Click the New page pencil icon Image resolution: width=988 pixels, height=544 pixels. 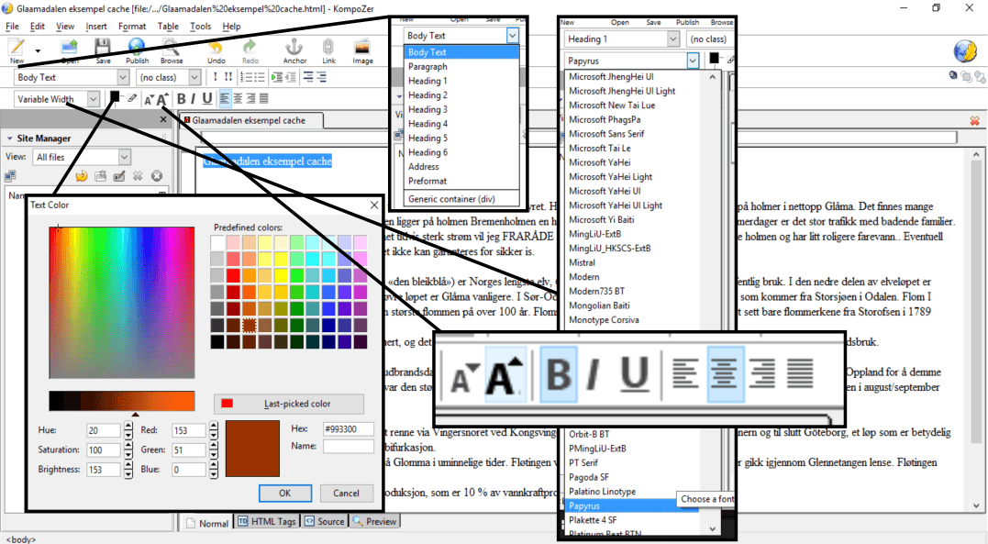point(17,48)
